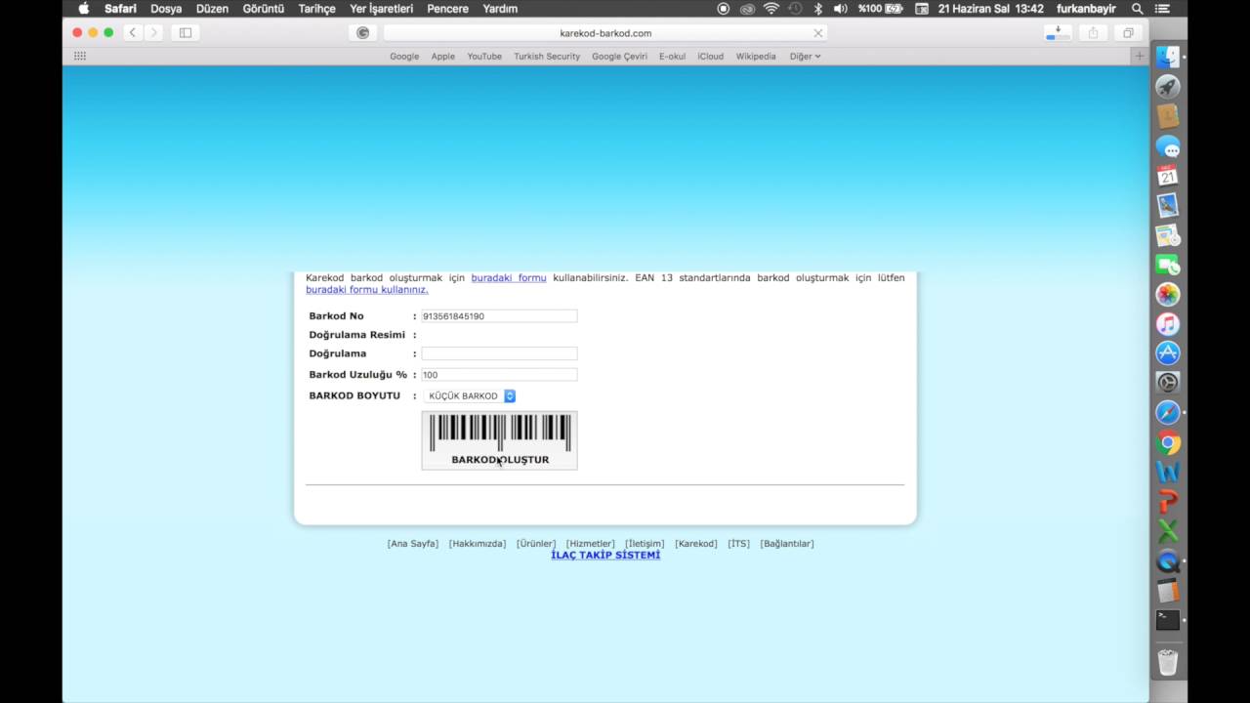Open System Preferences gear in dock
The height and width of the screenshot is (703, 1250).
tap(1168, 383)
